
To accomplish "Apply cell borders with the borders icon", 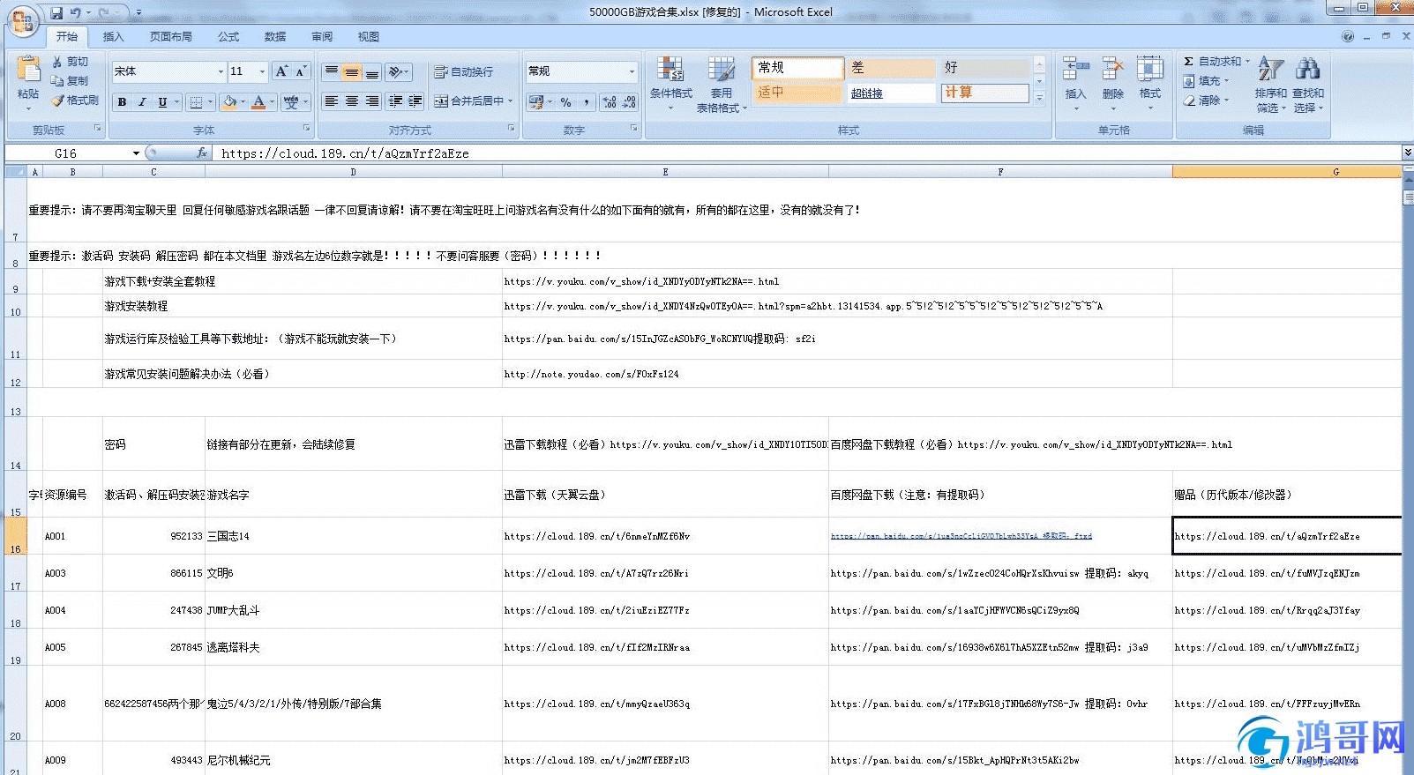I will 197,102.
